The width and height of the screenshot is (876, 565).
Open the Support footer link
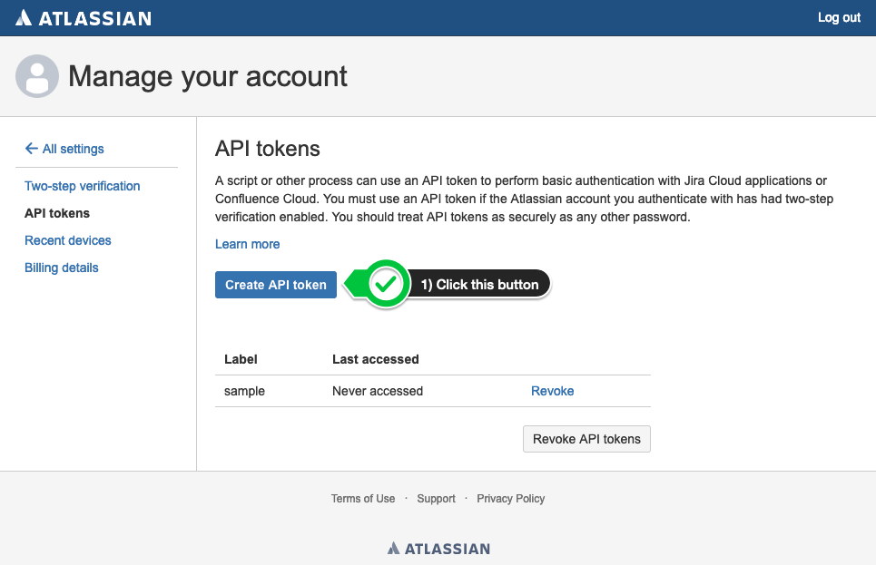[x=436, y=499]
